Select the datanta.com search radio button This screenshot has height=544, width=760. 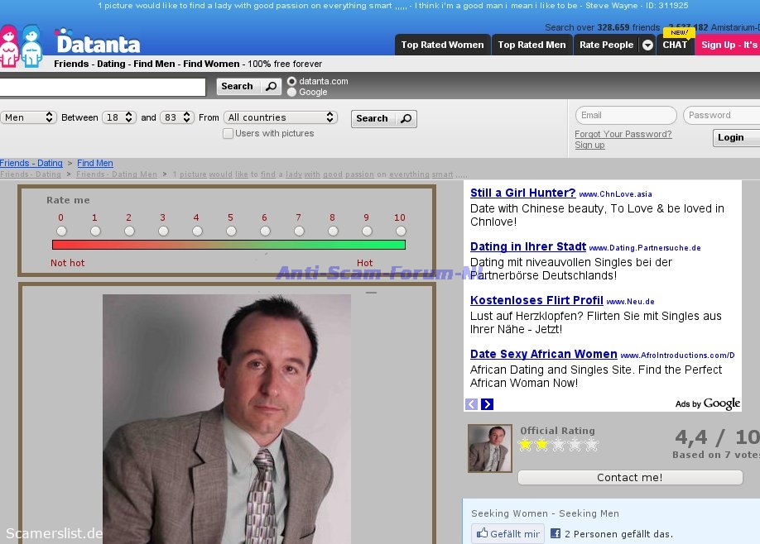click(291, 82)
